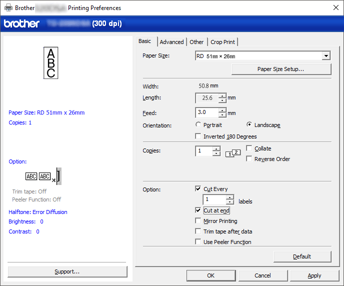This screenshot has width=344, height=286.
Task: Decrease Copies count with down arrow
Action: tap(216, 153)
